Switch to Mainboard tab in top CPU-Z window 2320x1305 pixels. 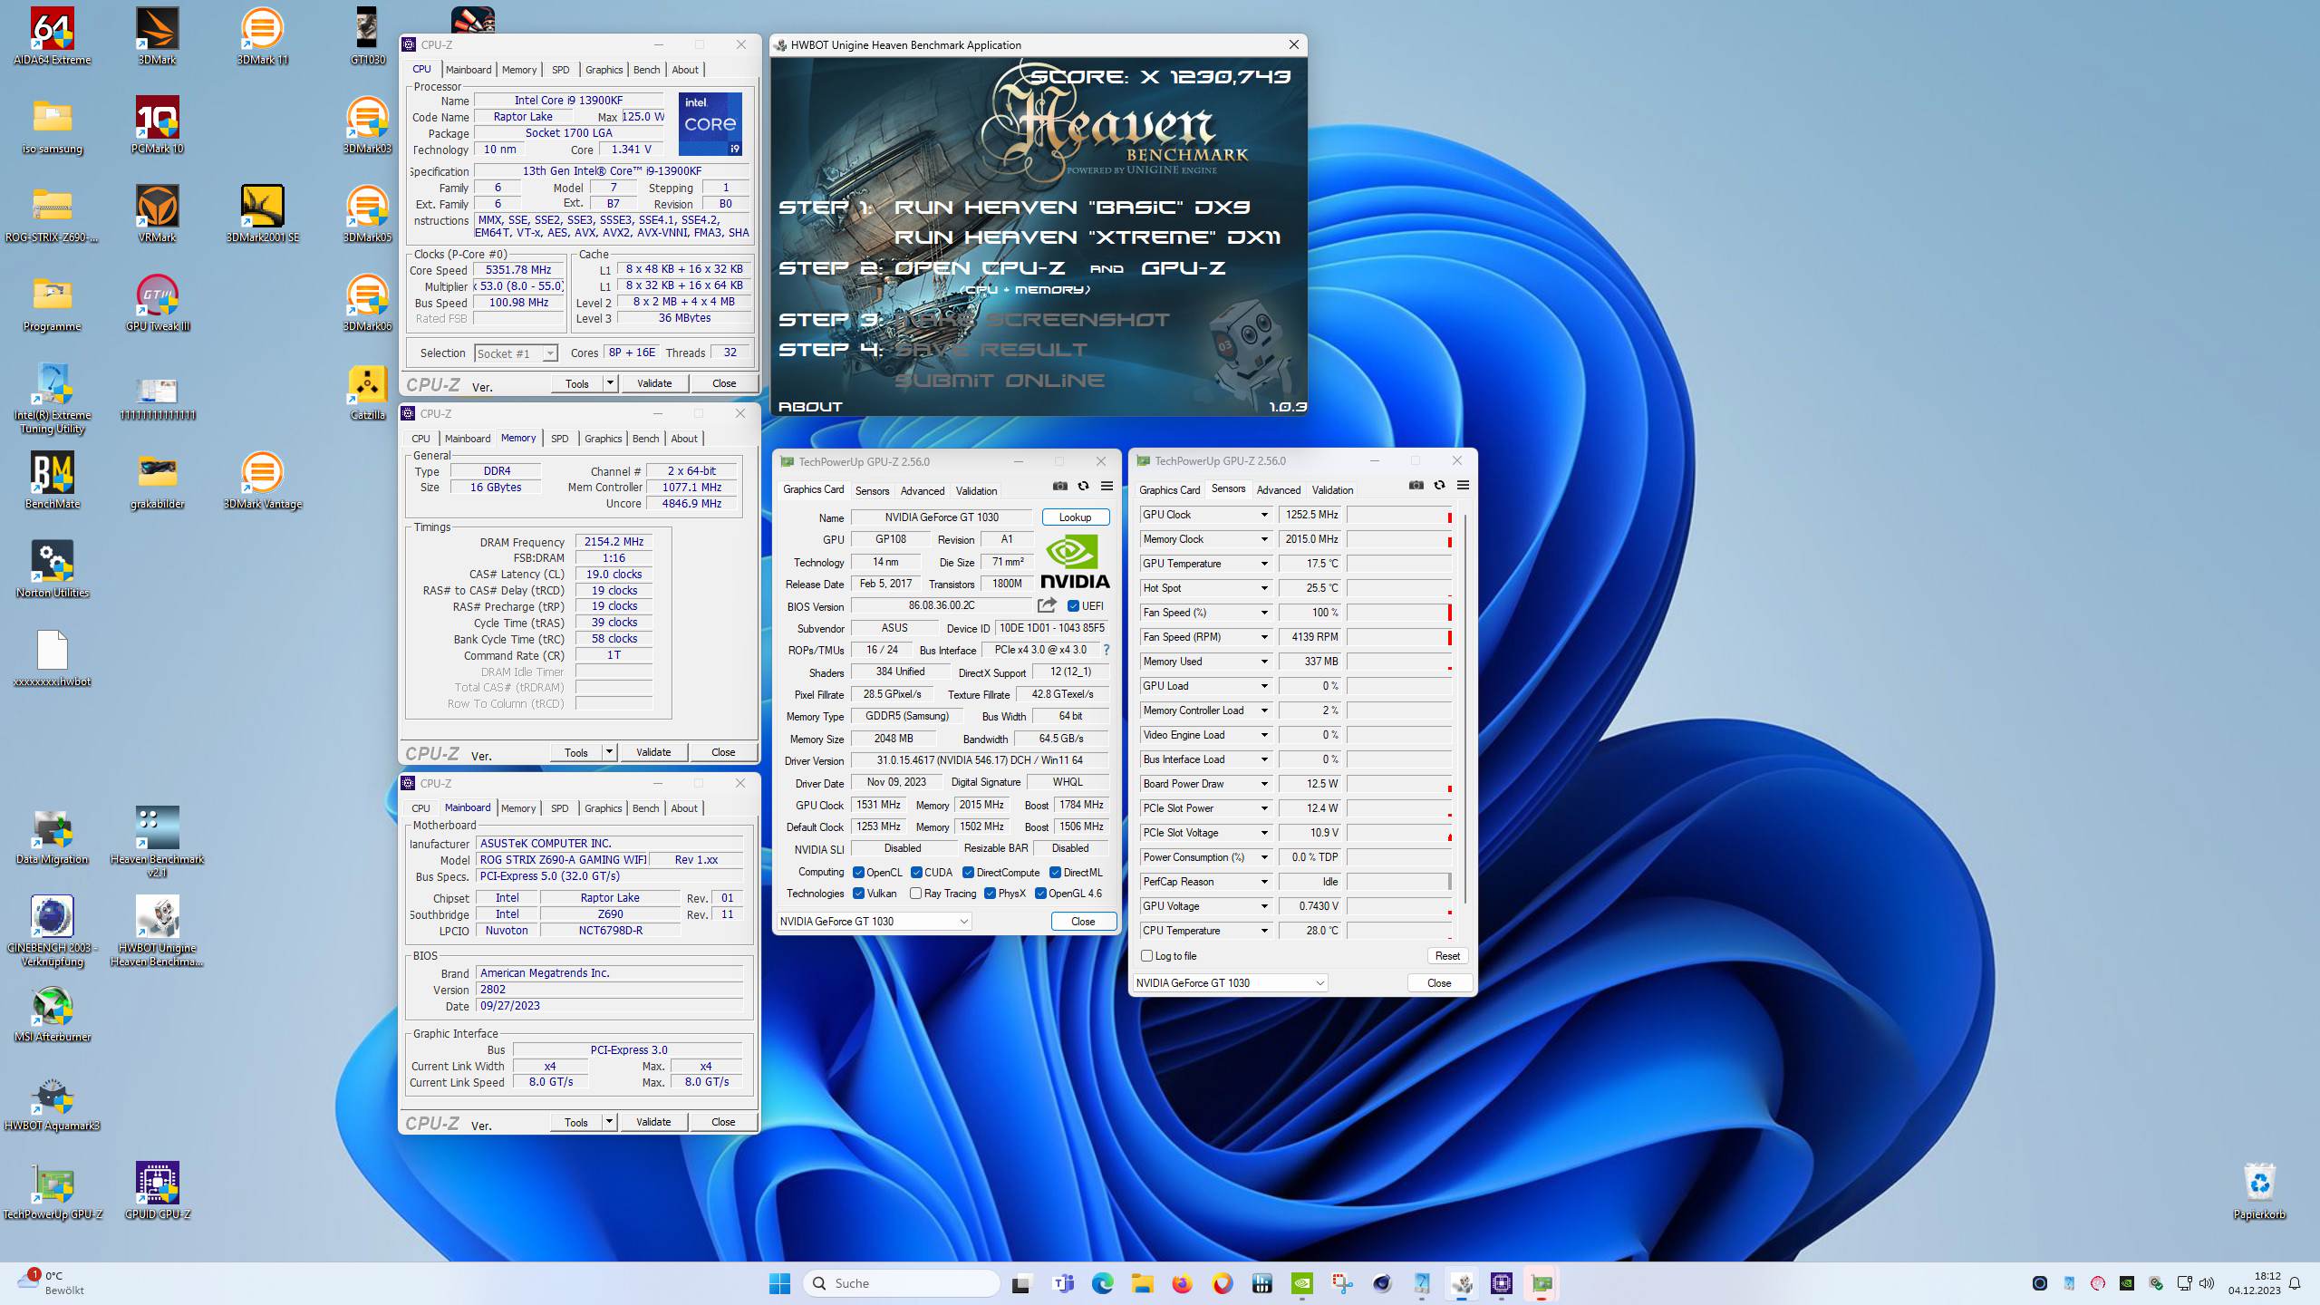click(469, 70)
